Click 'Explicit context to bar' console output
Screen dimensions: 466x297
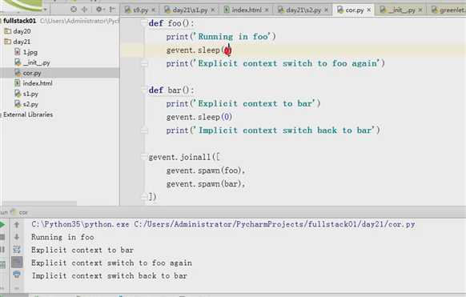click(x=82, y=250)
